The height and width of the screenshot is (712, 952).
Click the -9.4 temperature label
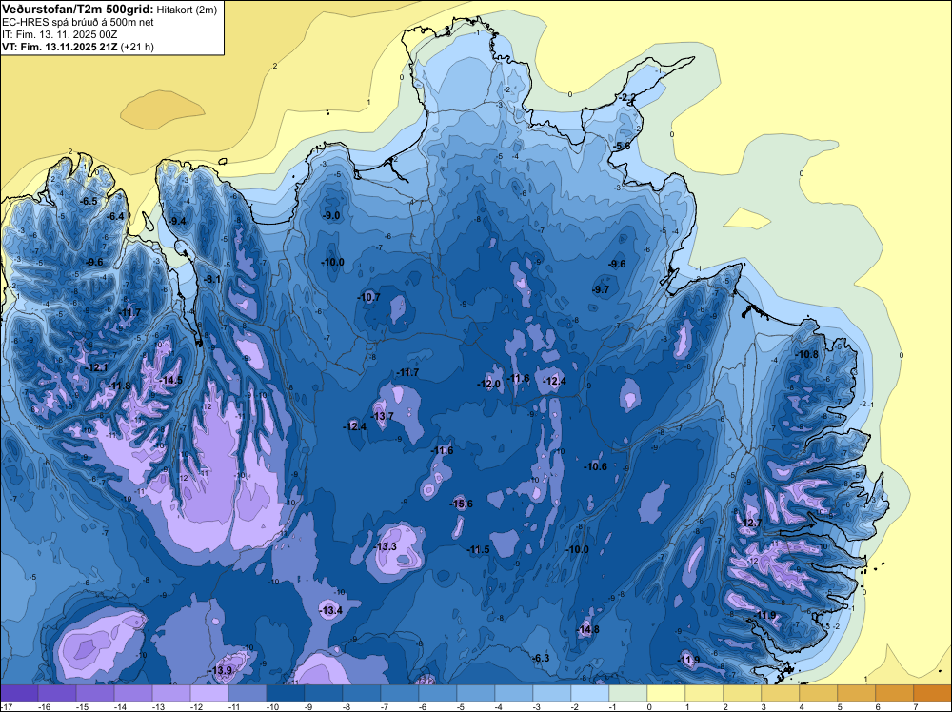point(177,221)
